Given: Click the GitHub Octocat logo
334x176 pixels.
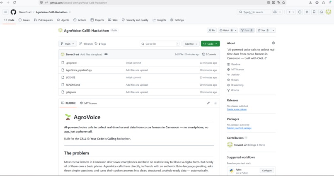Looking at the screenshot, I should [13, 12].
